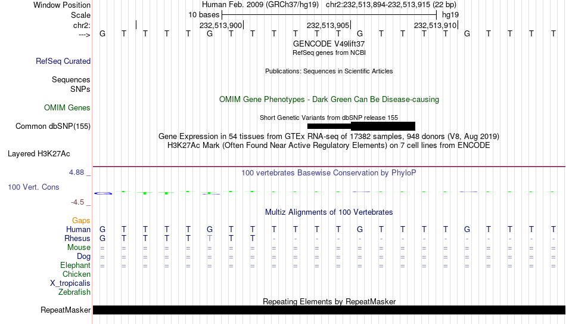
Task: Click the 100 vertebrates Basewise Conservation title
Action: tap(329, 173)
